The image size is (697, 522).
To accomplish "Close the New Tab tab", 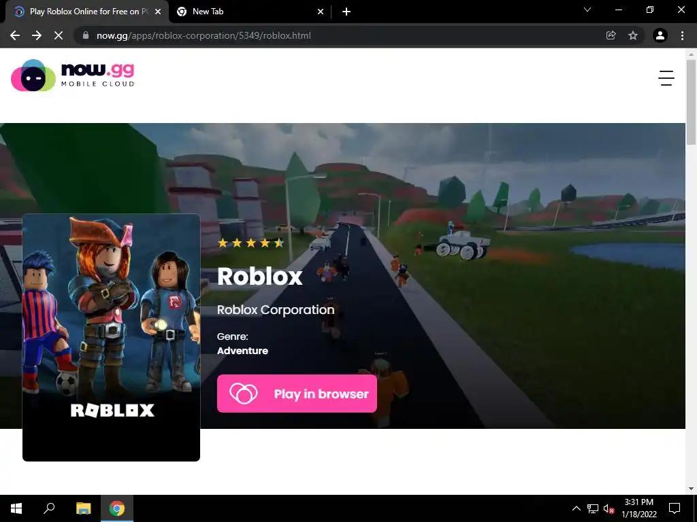I will pos(321,12).
